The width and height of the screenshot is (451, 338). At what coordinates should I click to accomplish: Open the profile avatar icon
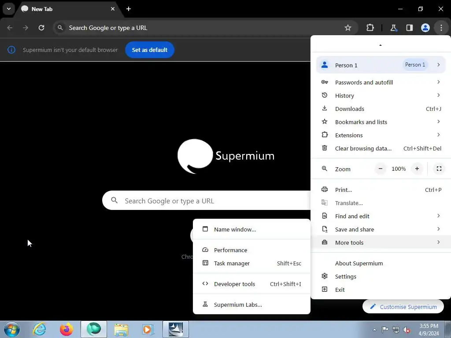425,28
